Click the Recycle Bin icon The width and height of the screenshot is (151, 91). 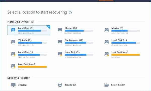60,85
